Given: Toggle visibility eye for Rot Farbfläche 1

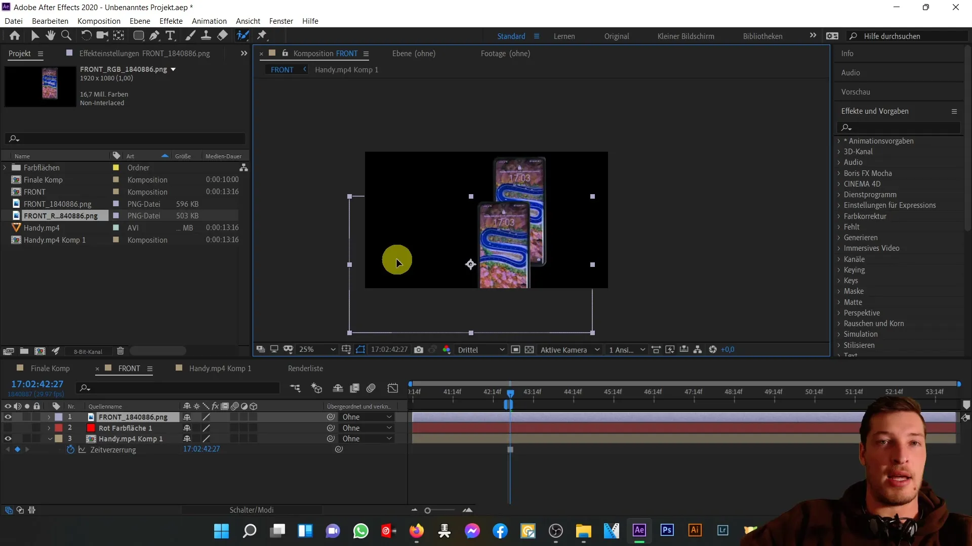Looking at the screenshot, I should click(8, 427).
